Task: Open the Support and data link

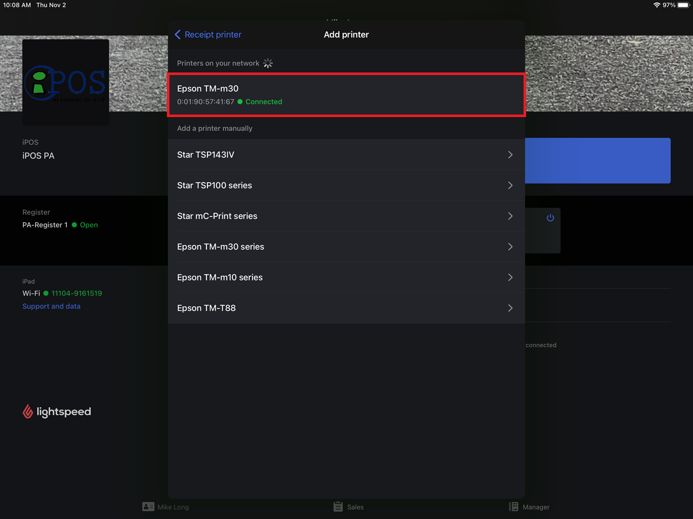Action: (51, 306)
